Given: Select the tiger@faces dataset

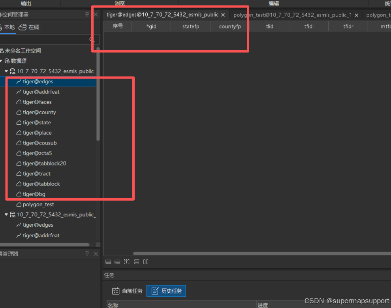Looking at the screenshot, I should [37, 102].
